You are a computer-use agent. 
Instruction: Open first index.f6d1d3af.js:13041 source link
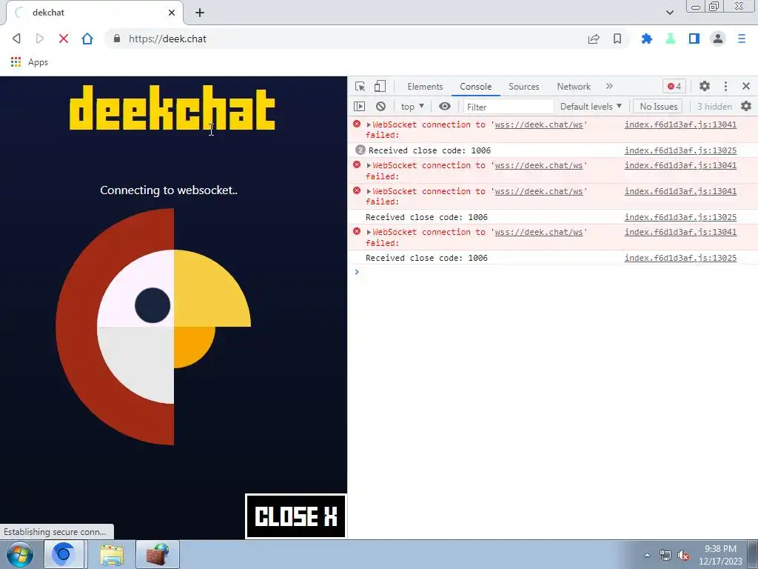680,124
